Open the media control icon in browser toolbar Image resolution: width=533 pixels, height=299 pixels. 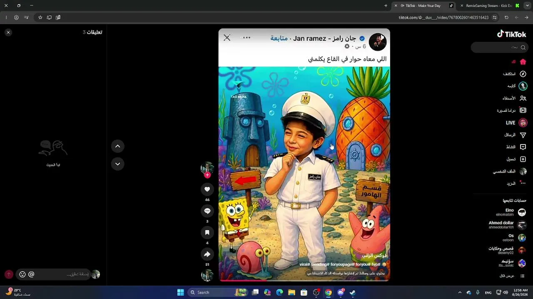click(x=26, y=17)
